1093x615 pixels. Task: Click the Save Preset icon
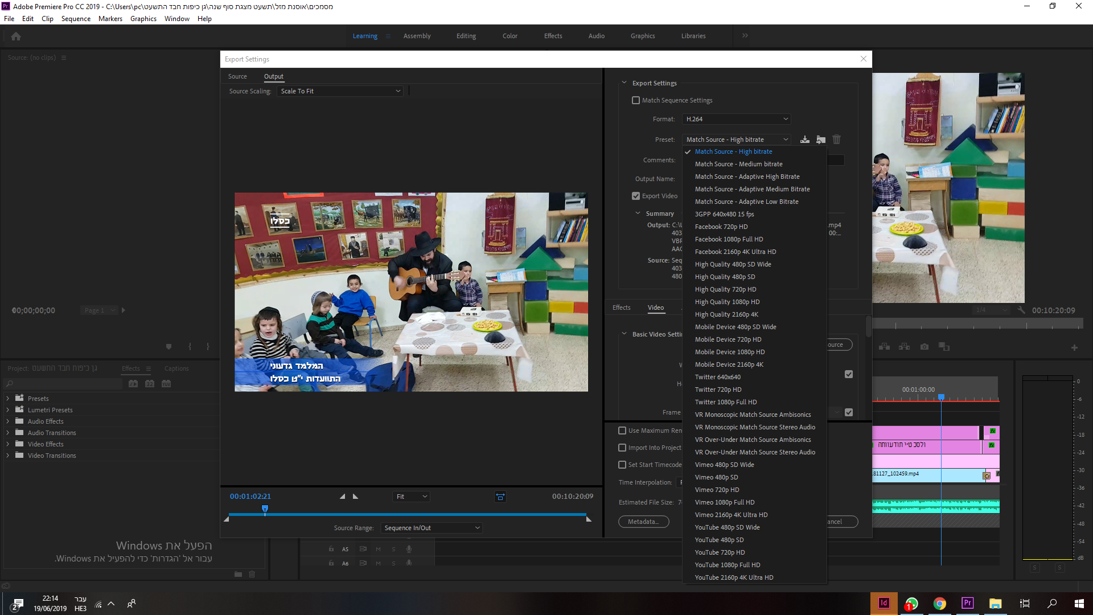[804, 140]
